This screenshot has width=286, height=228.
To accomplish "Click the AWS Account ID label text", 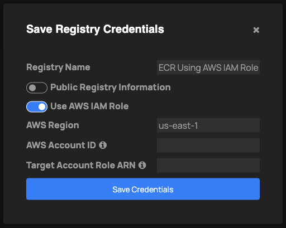I will (x=61, y=145).
